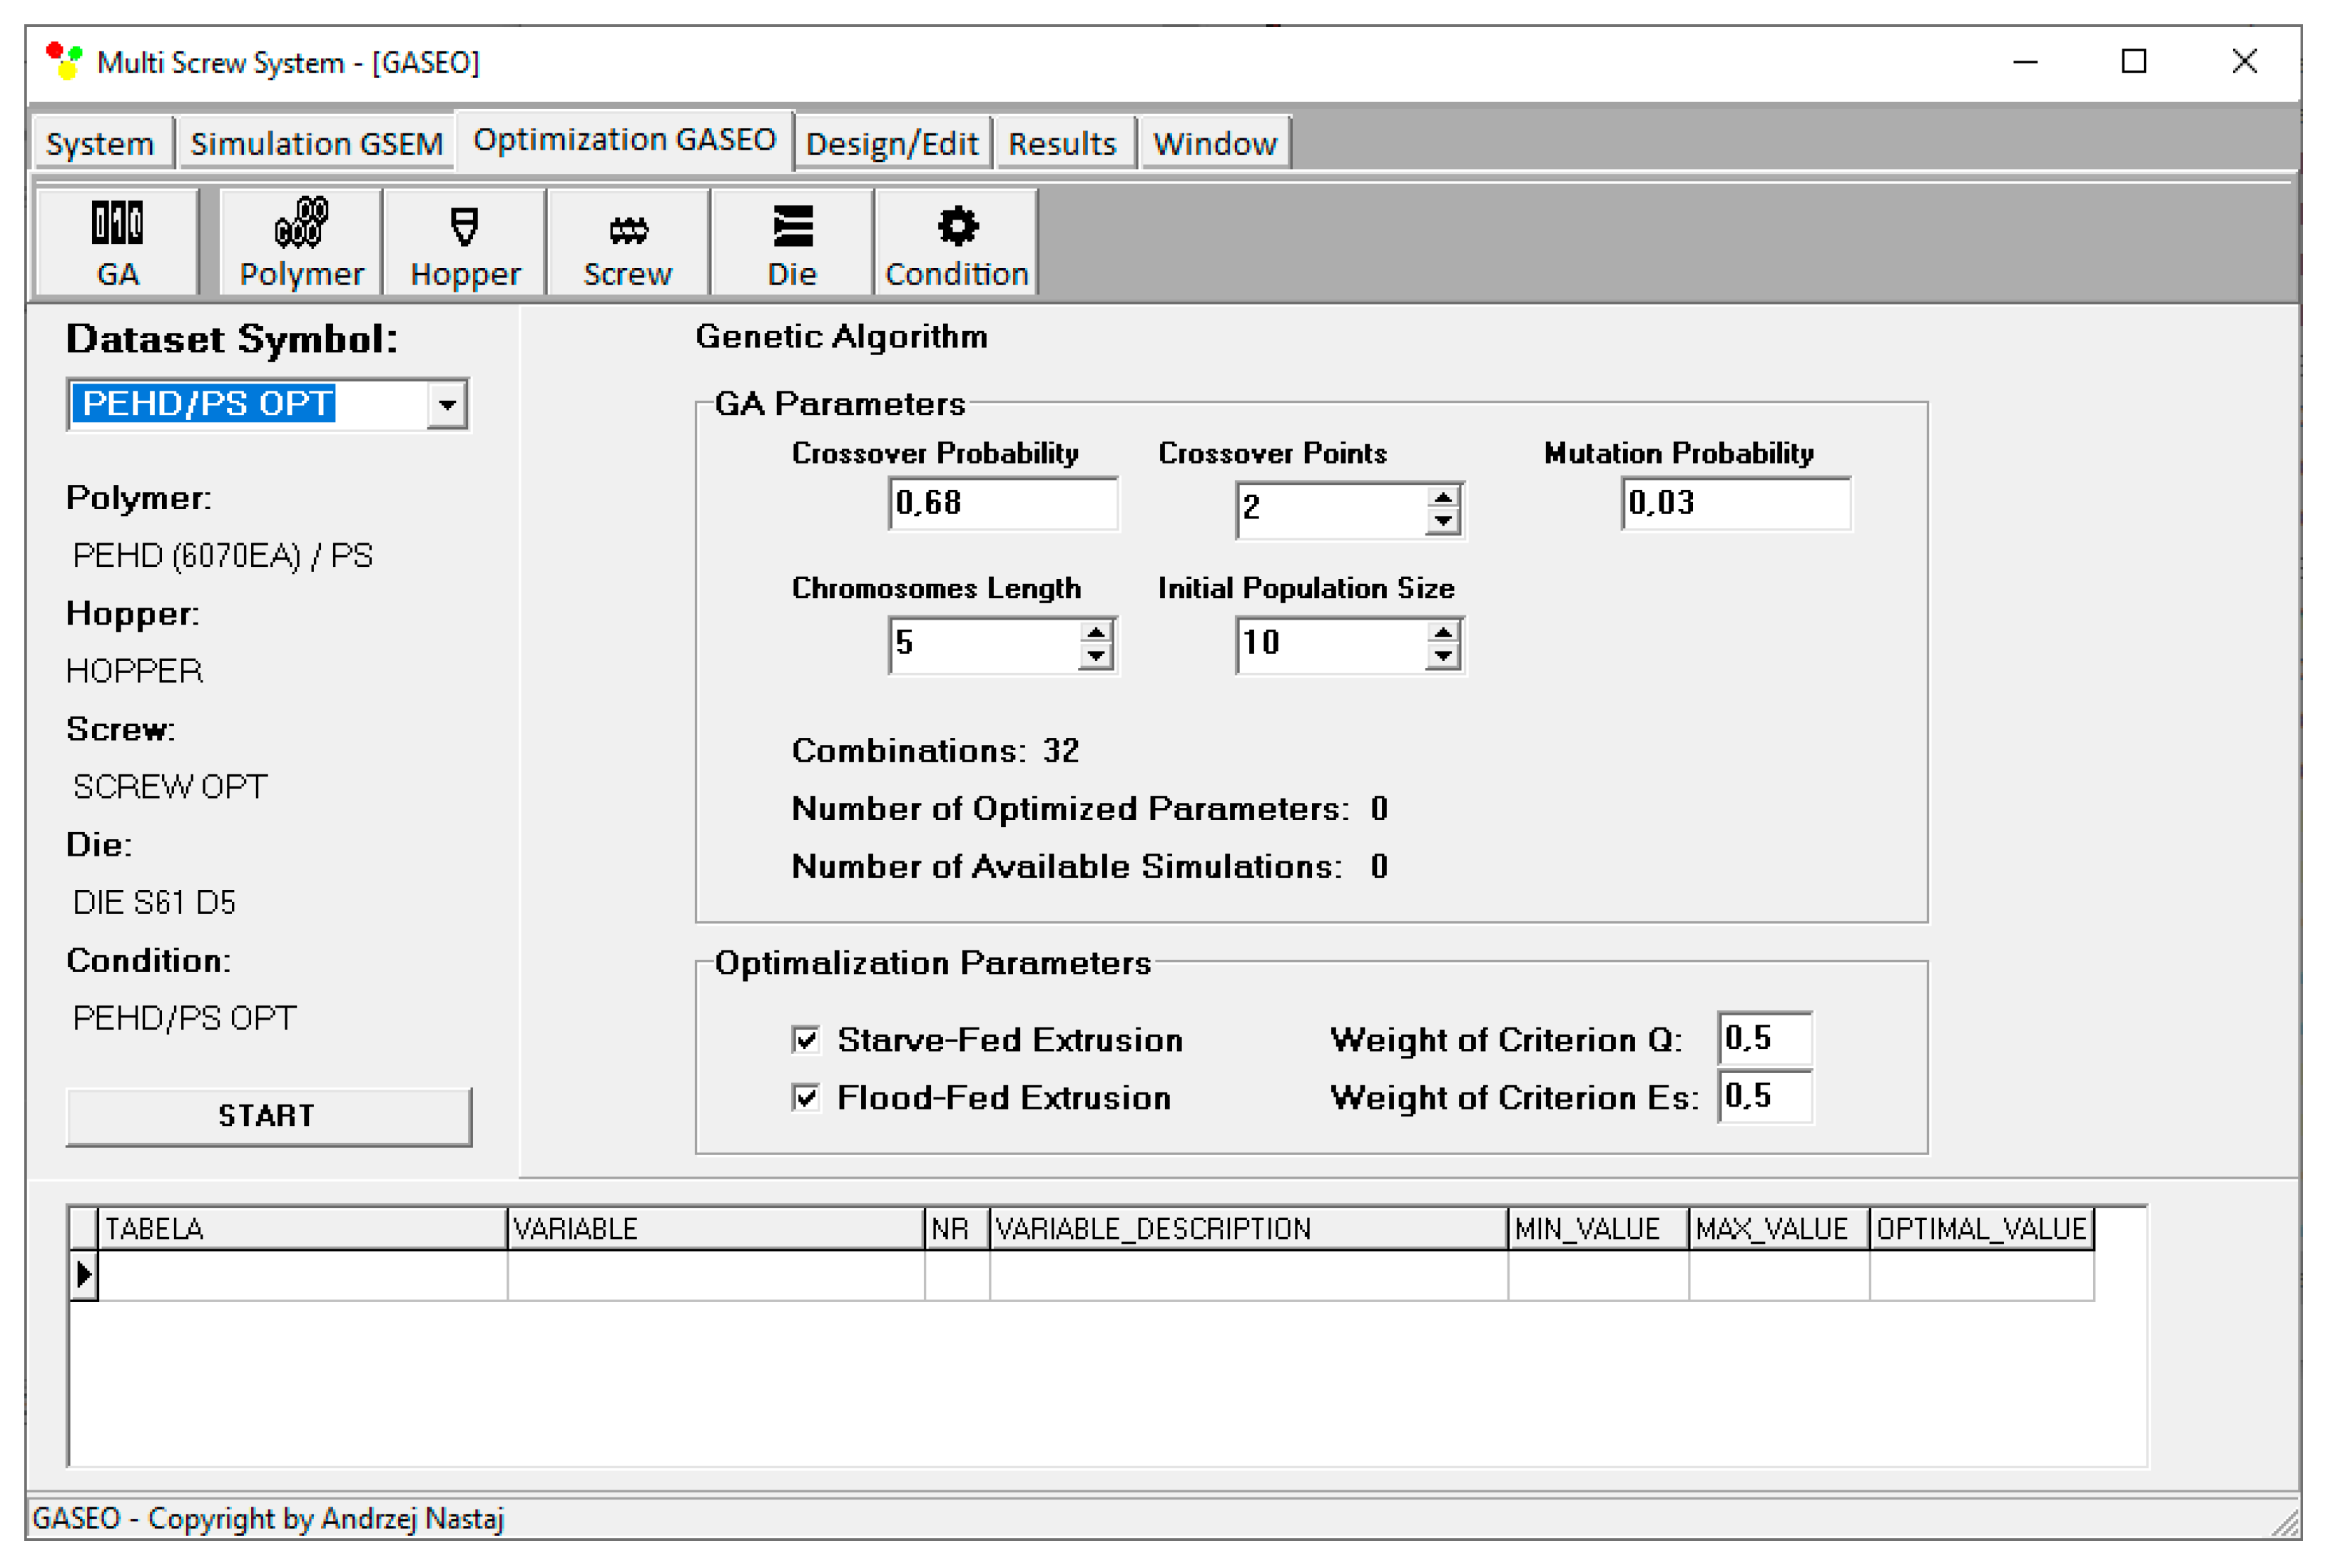Open the Condition gear icon
The image size is (2325, 1568).
(957, 243)
